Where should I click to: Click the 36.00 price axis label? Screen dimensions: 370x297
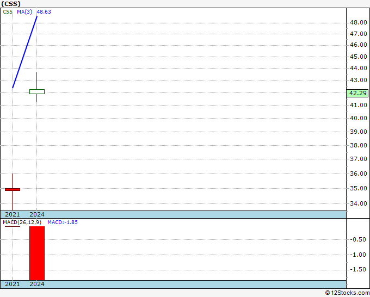click(x=359, y=174)
